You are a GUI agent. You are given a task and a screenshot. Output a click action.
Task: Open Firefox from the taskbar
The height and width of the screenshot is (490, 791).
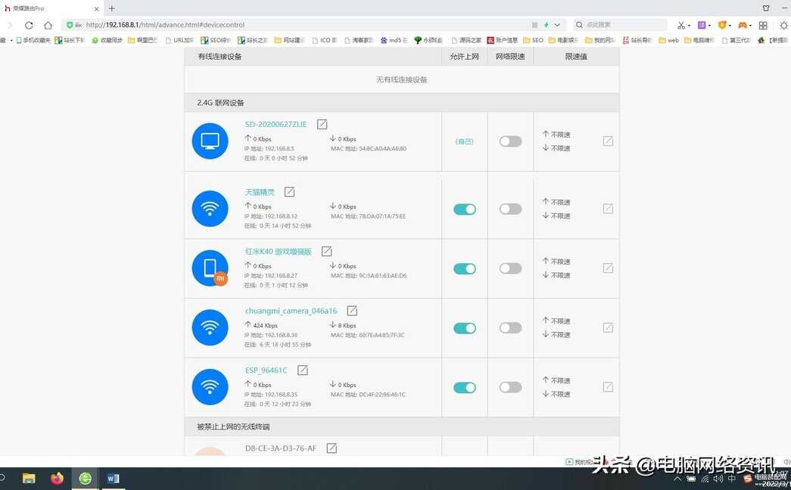[x=57, y=478]
